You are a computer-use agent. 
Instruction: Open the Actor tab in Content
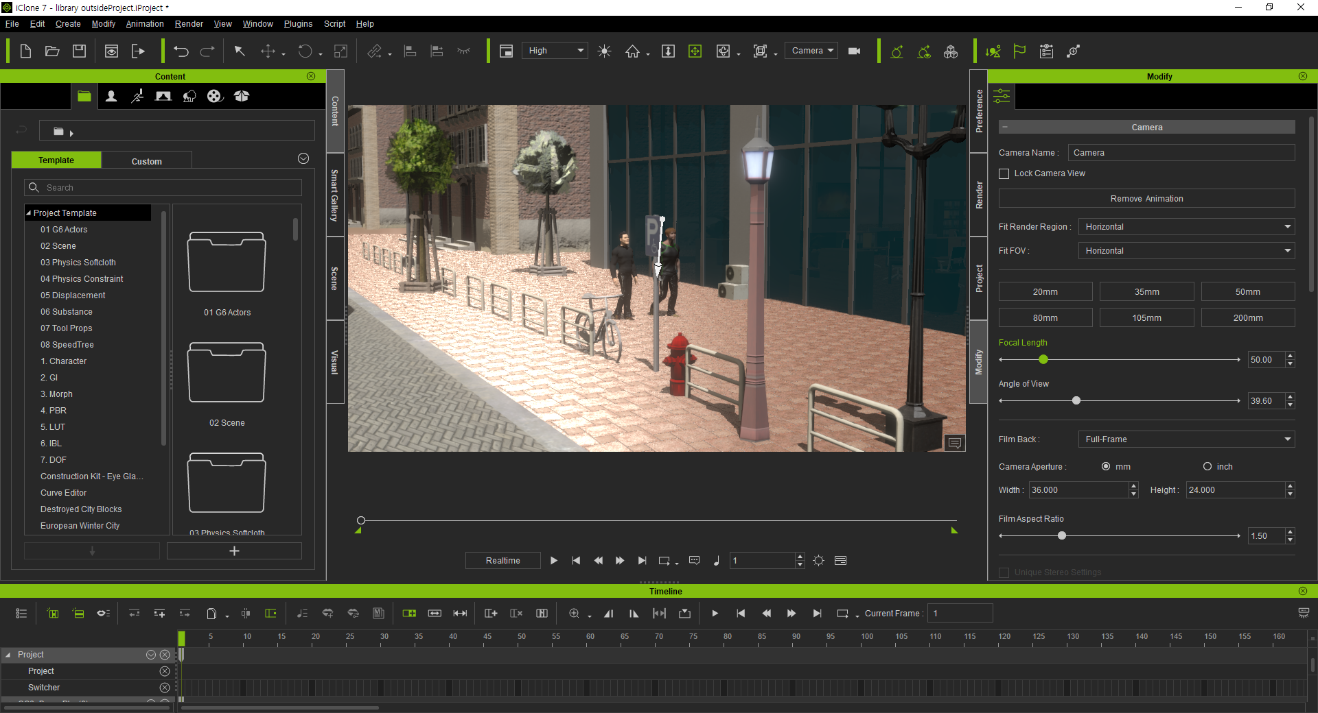(111, 97)
